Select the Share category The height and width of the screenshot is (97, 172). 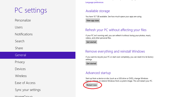[x=19, y=48]
